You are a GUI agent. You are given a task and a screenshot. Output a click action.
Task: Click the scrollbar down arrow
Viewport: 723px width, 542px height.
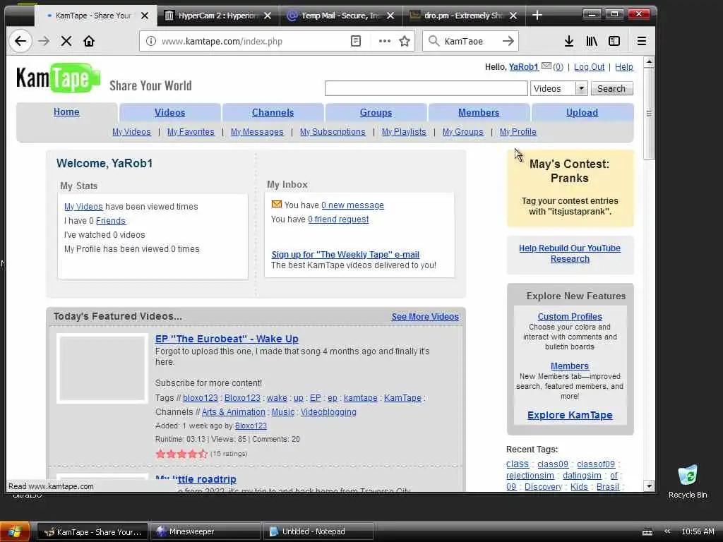click(x=650, y=486)
